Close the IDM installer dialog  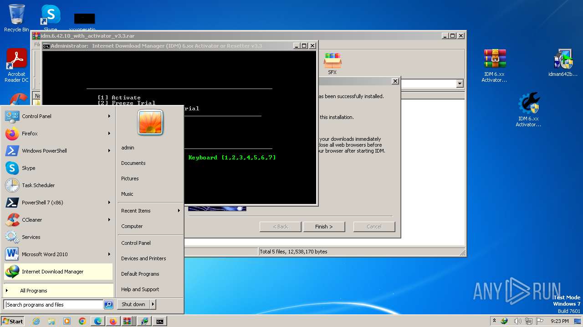click(395, 81)
